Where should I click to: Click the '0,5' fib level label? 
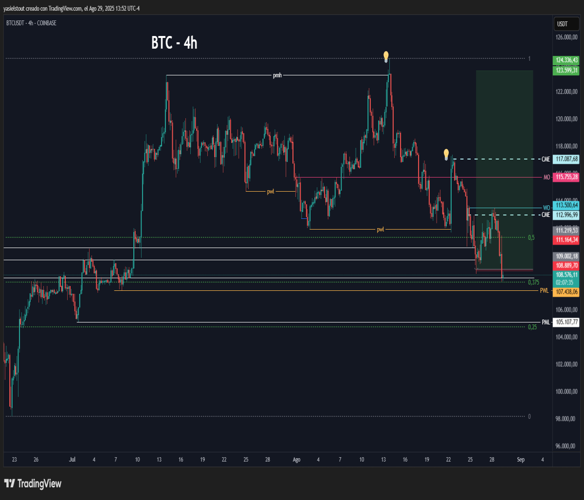531,237
